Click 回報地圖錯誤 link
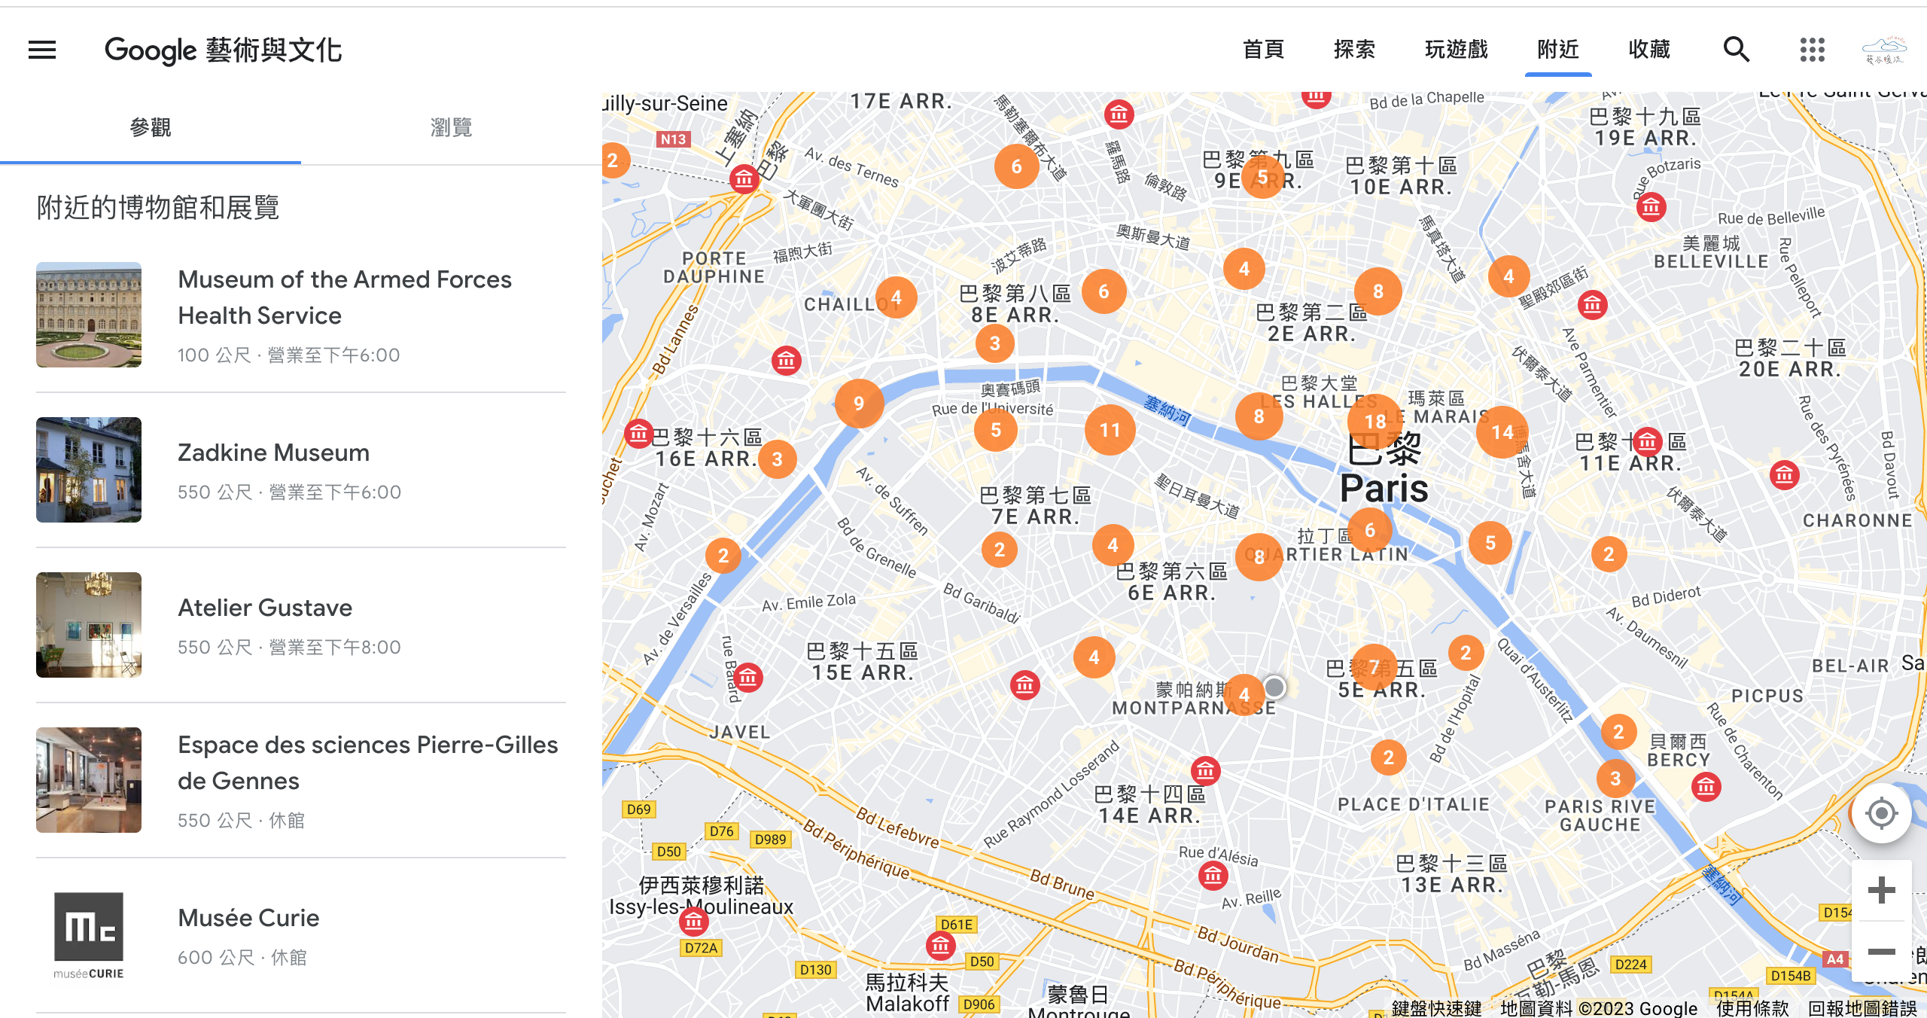This screenshot has height=1018, width=1927. [1862, 1008]
